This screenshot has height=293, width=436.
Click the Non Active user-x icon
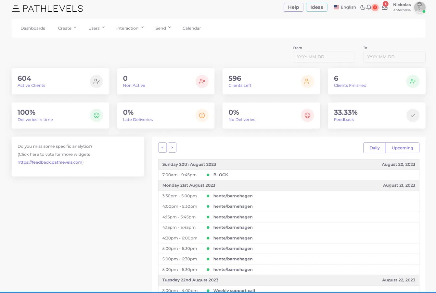click(202, 81)
